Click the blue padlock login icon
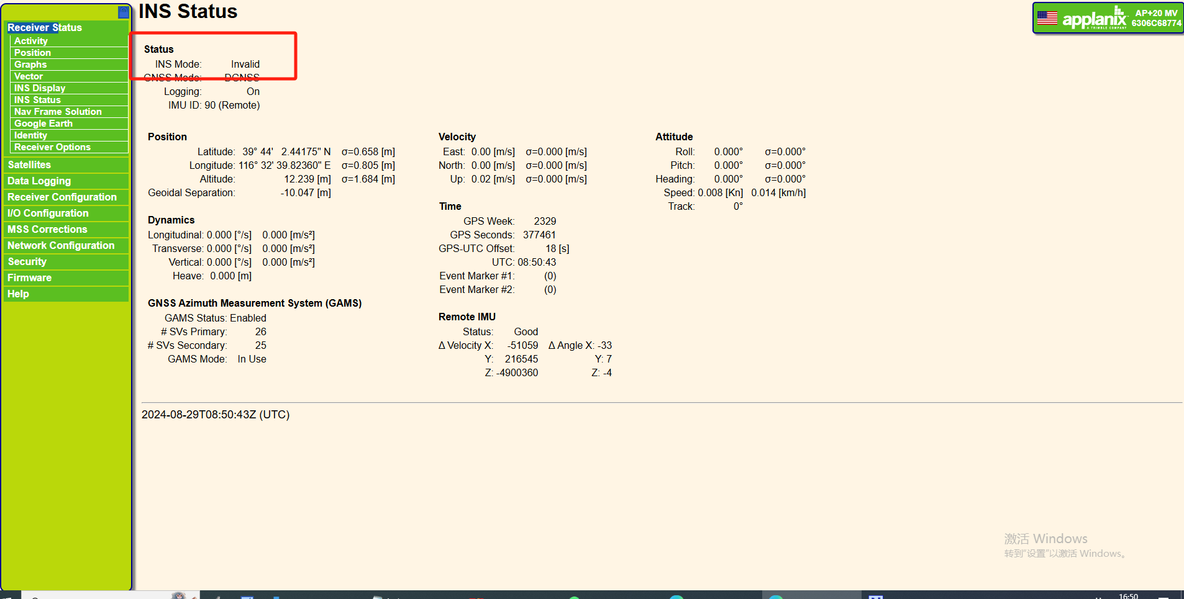This screenshot has height=599, width=1184. coord(123,12)
